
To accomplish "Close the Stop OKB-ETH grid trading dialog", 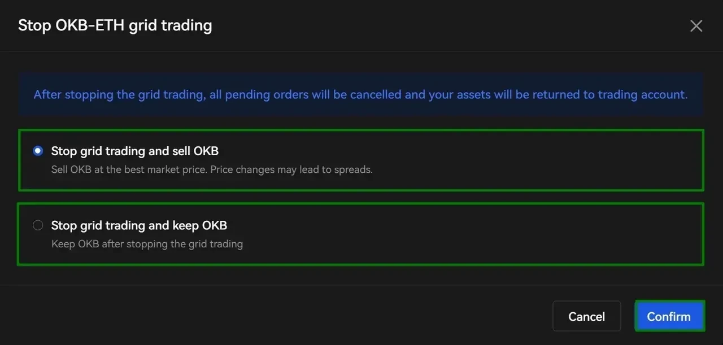I will tap(696, 26).
